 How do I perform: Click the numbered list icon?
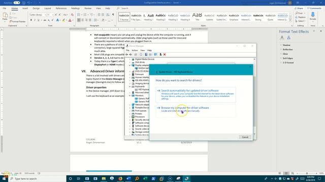pyautogui.click(x=85, y=15)
